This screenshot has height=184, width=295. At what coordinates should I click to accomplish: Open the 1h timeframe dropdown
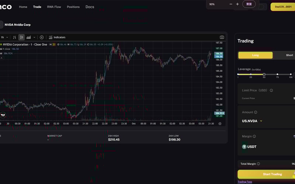(x=4, y=38)
